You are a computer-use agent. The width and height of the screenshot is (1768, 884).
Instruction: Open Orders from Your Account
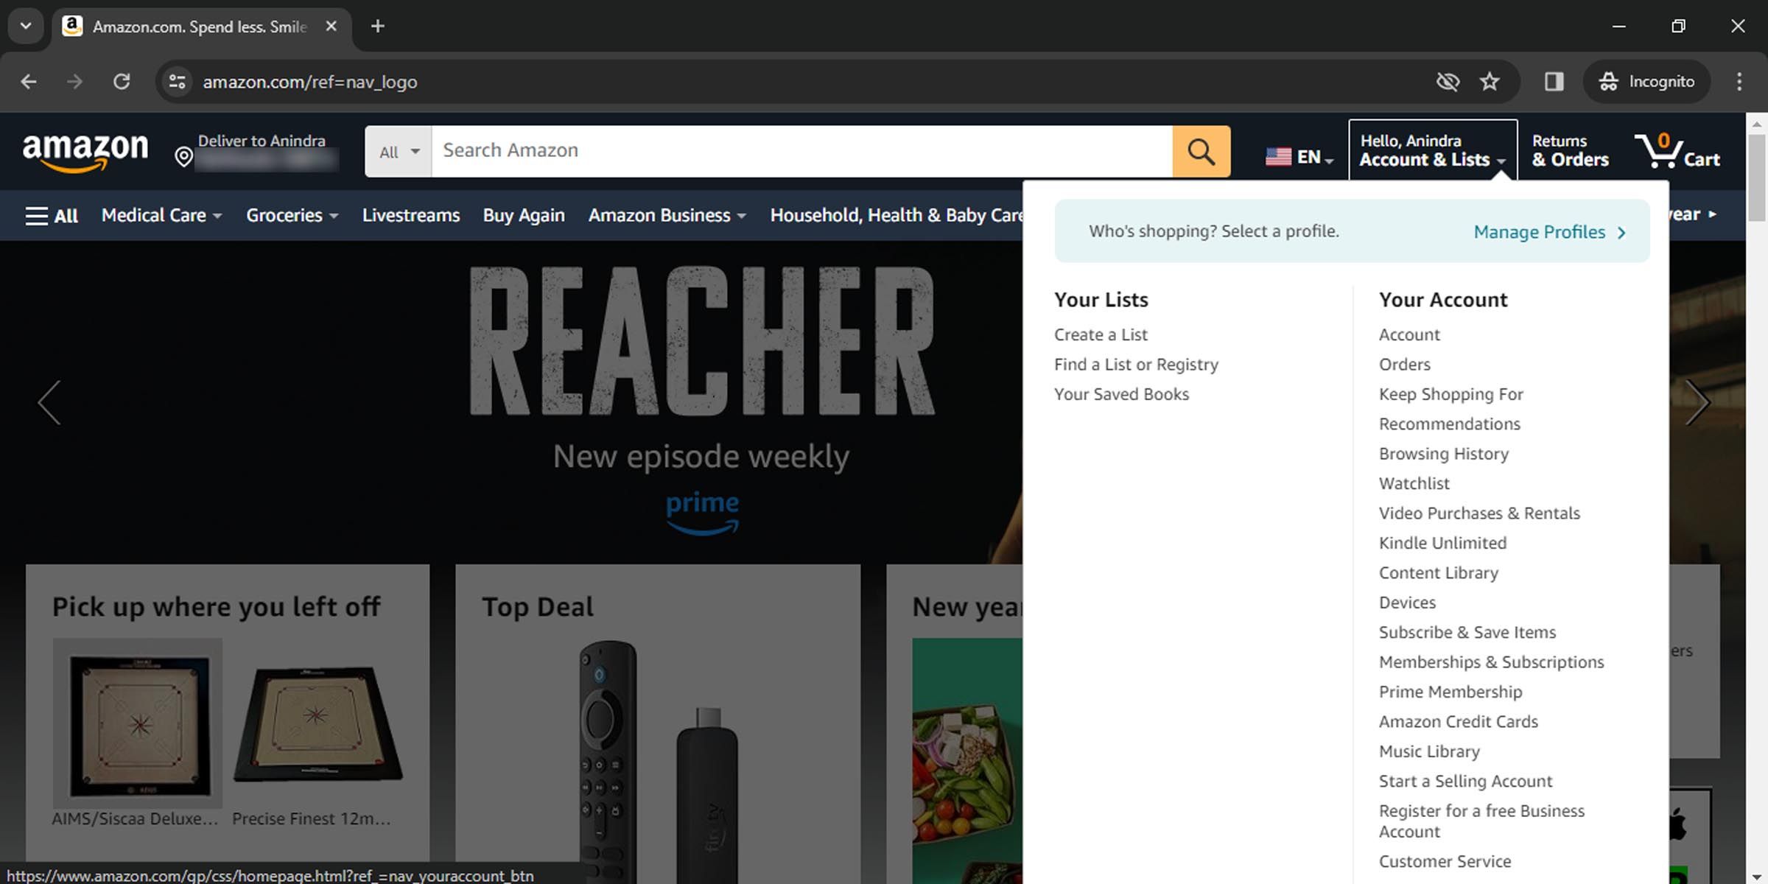[1404, 364]
